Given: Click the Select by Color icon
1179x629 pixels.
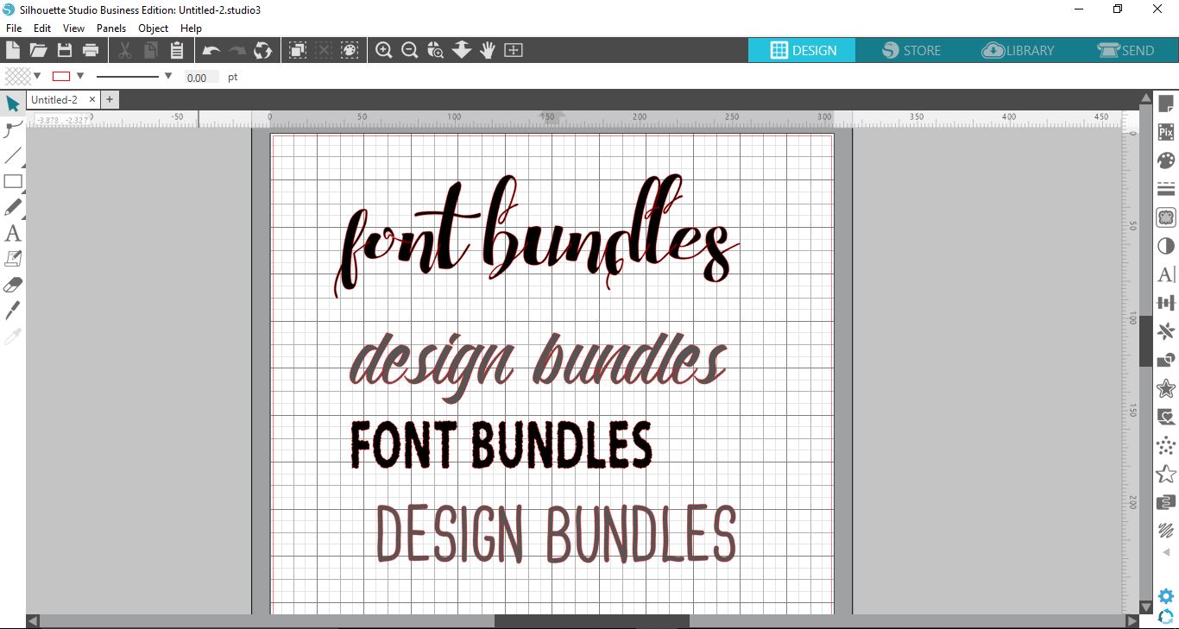Looking at the screenshot, I should point(350,50).
